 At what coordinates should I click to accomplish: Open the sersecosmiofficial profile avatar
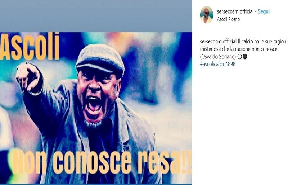tap(206, 15)
